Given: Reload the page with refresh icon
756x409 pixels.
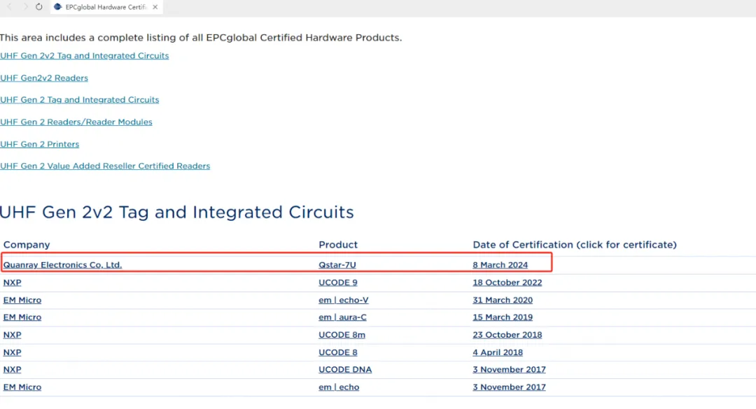Looking at the screenshot, I should click(x=39, y=7).
